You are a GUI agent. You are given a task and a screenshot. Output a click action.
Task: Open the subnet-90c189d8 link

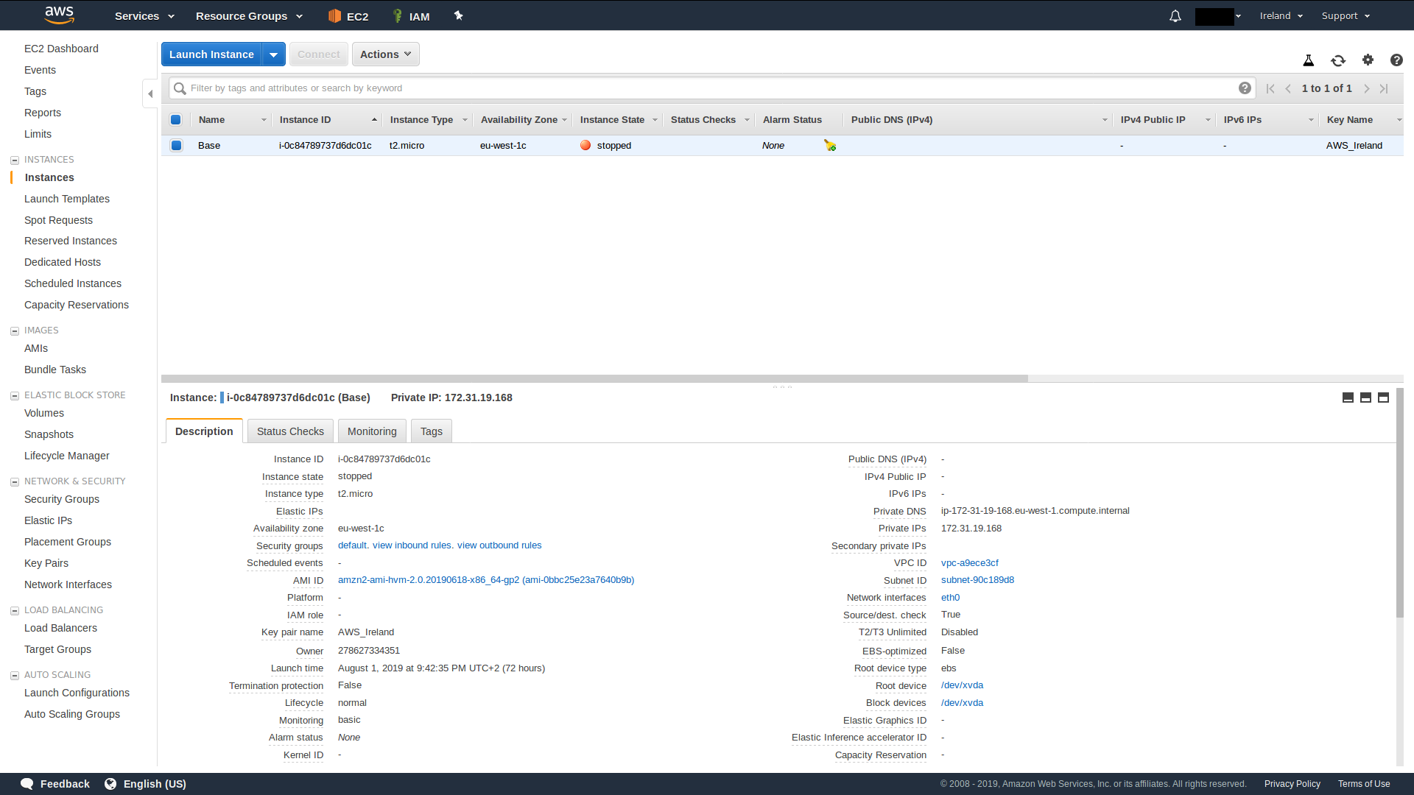point(977,580)
